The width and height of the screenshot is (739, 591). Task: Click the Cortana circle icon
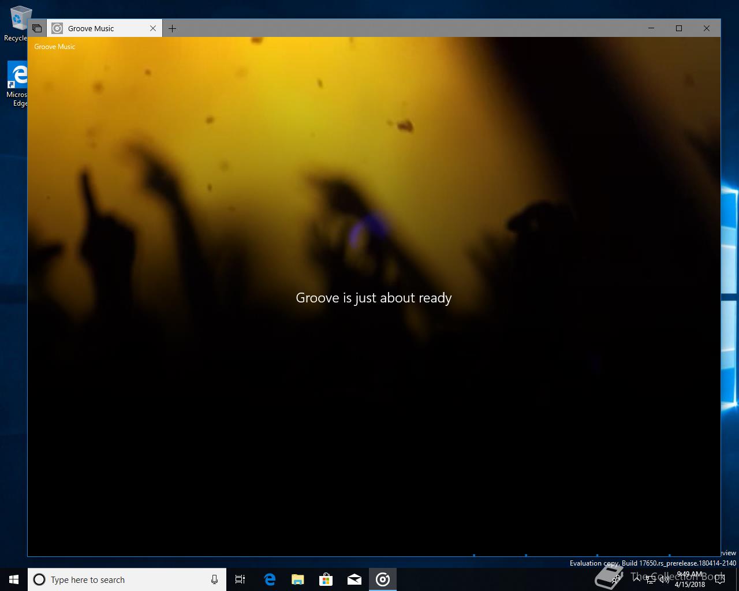tap(39, 579)
